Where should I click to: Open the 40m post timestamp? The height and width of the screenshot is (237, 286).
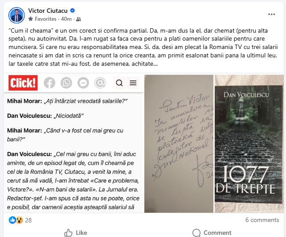tap(66, 19)
